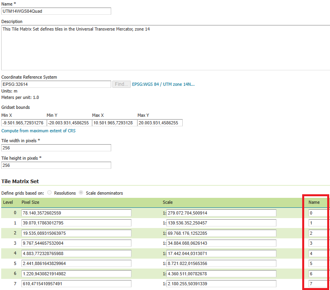Click the EPSG:32614 coordinate reference field
Screen dimensions: 330x290
click(x=56, y=84)
